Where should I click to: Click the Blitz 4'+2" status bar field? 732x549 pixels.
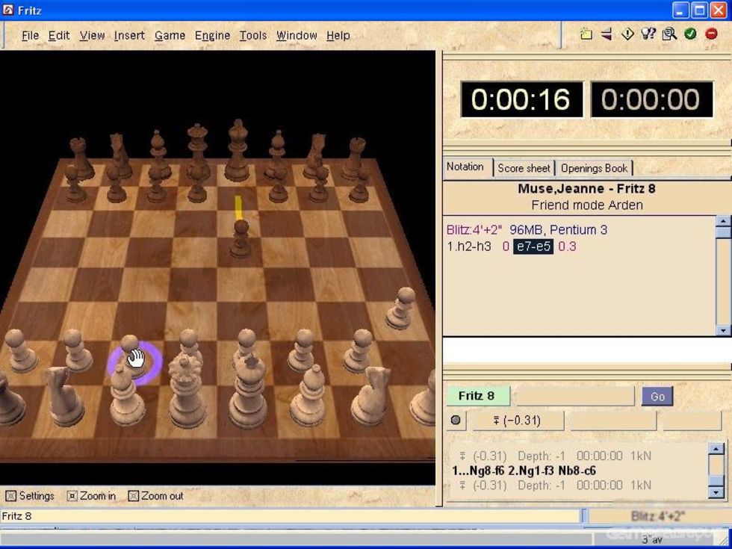click(x=658, y=516)
